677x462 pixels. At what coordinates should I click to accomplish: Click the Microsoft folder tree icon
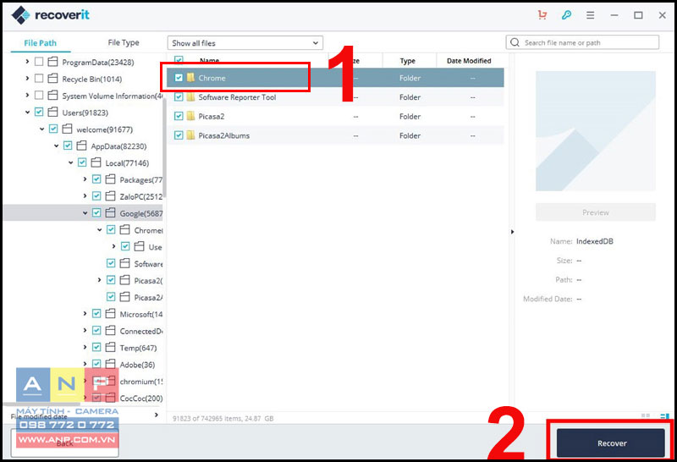click(111, 314)
